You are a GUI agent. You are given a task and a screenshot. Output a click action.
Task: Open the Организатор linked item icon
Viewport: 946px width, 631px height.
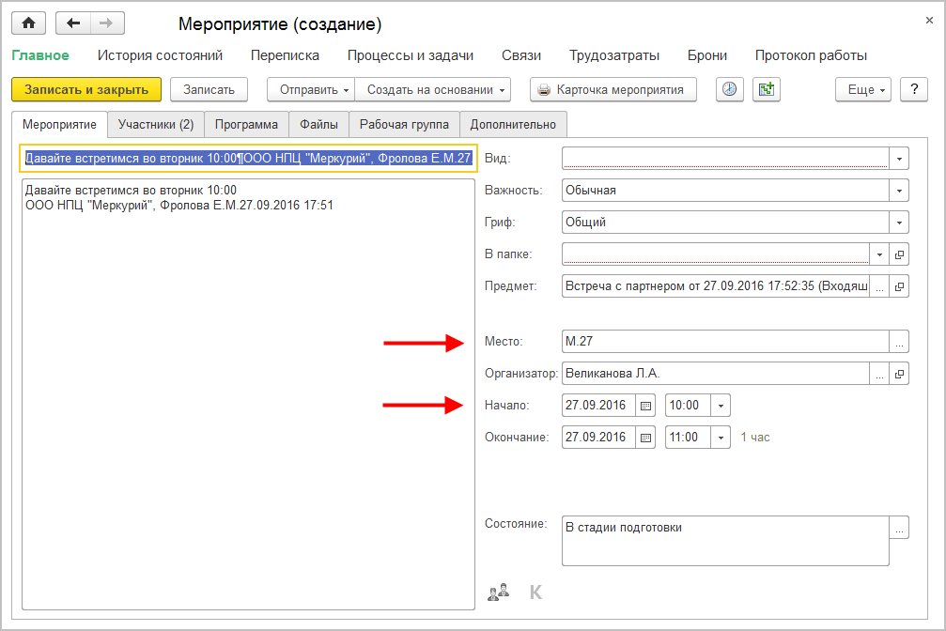coord(899,374)
